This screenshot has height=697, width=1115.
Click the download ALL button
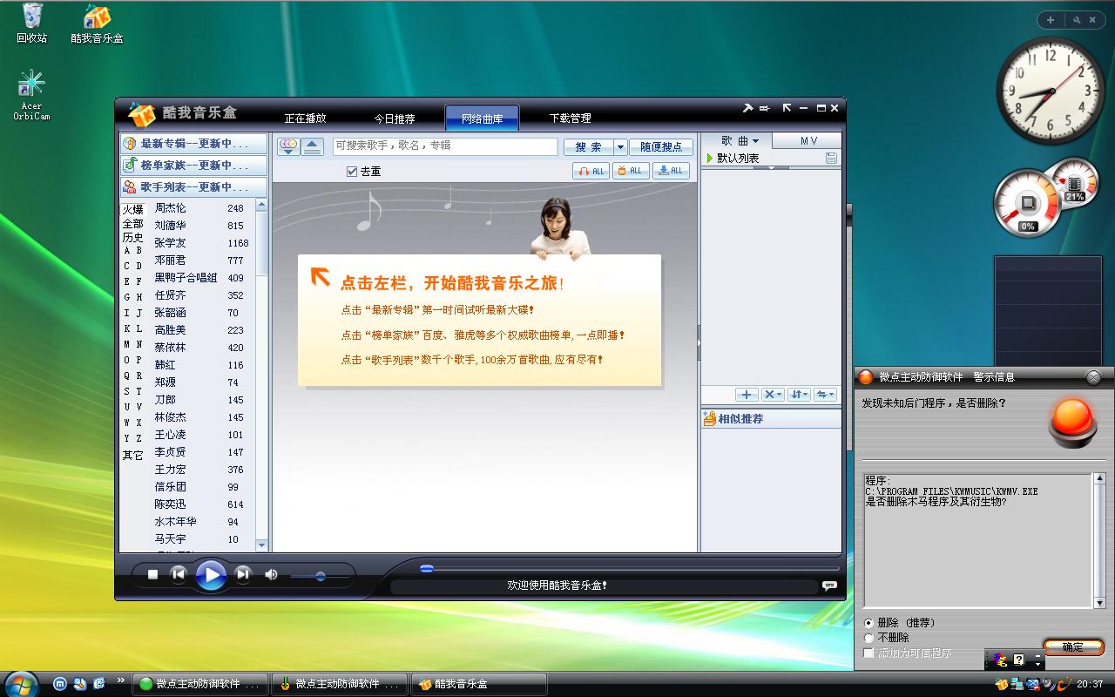(x=671, y=171)
